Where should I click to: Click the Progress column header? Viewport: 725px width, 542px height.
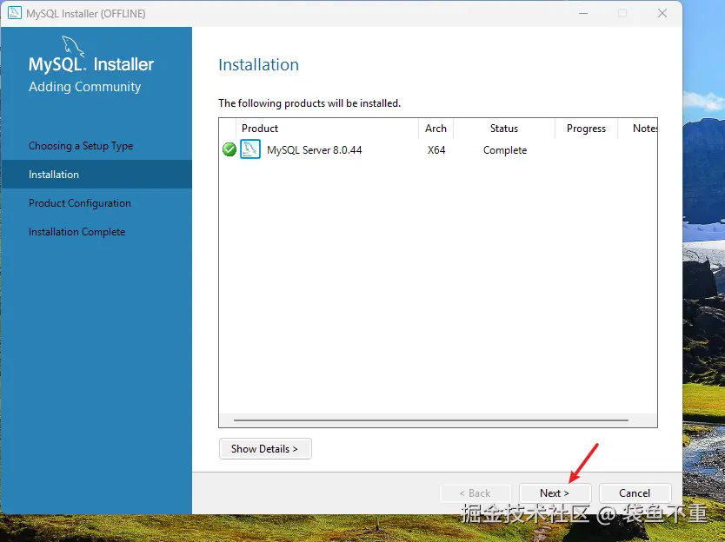(586, 129)
